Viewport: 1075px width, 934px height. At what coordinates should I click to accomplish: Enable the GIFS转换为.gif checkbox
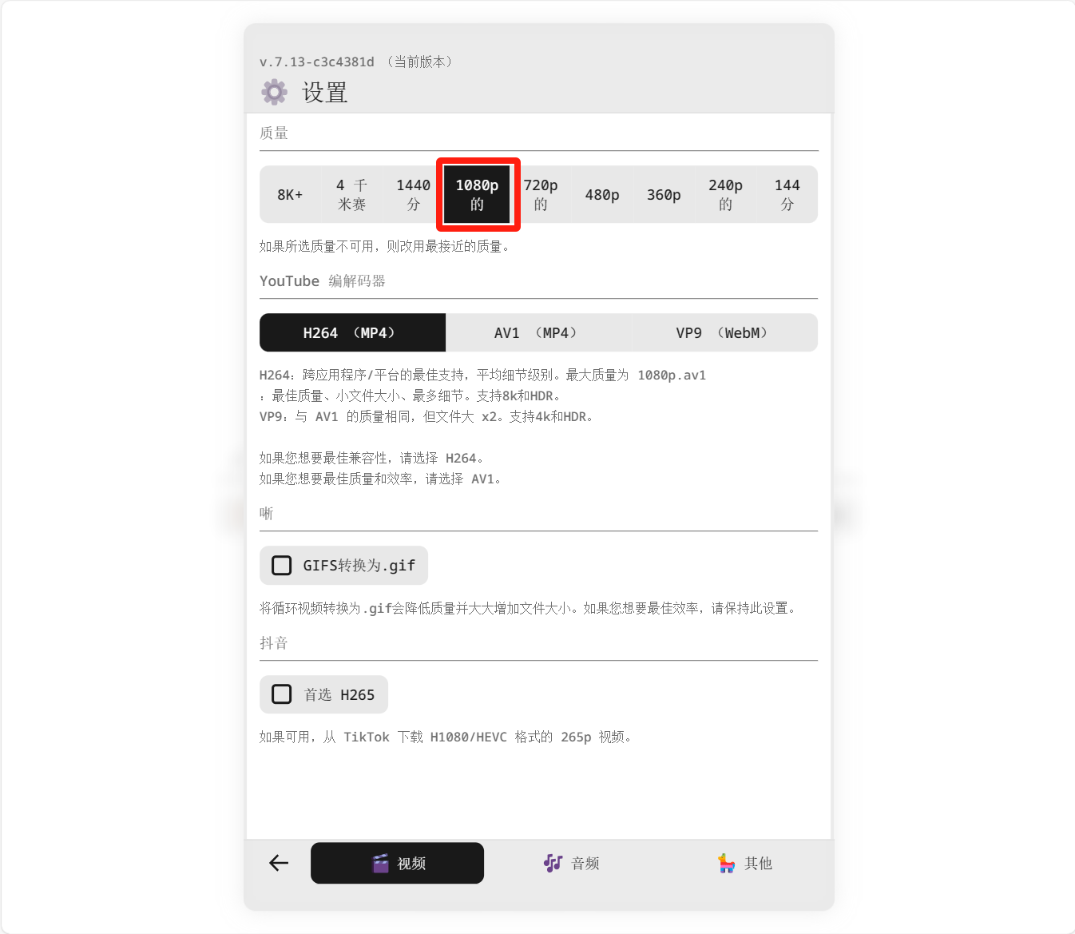(x=282, y=566)
